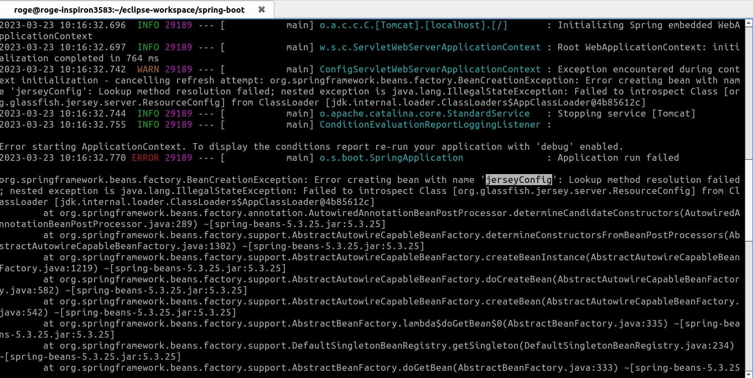The width and height of the screenshot is (753, 378).
Task: Click o.apache.catalina.core.StandardService logger name
Action: (424, 113)
